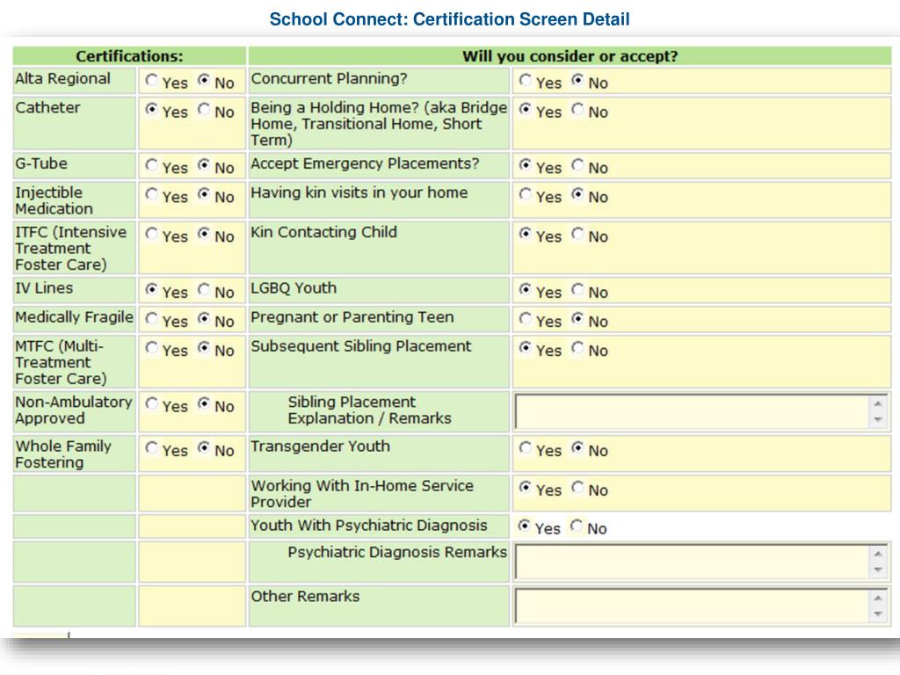Click down arrow in Psychiatric Diagnosis Remarks scrollbar
Viewport: 900px width, 675px height.
(x=878, y=570)
